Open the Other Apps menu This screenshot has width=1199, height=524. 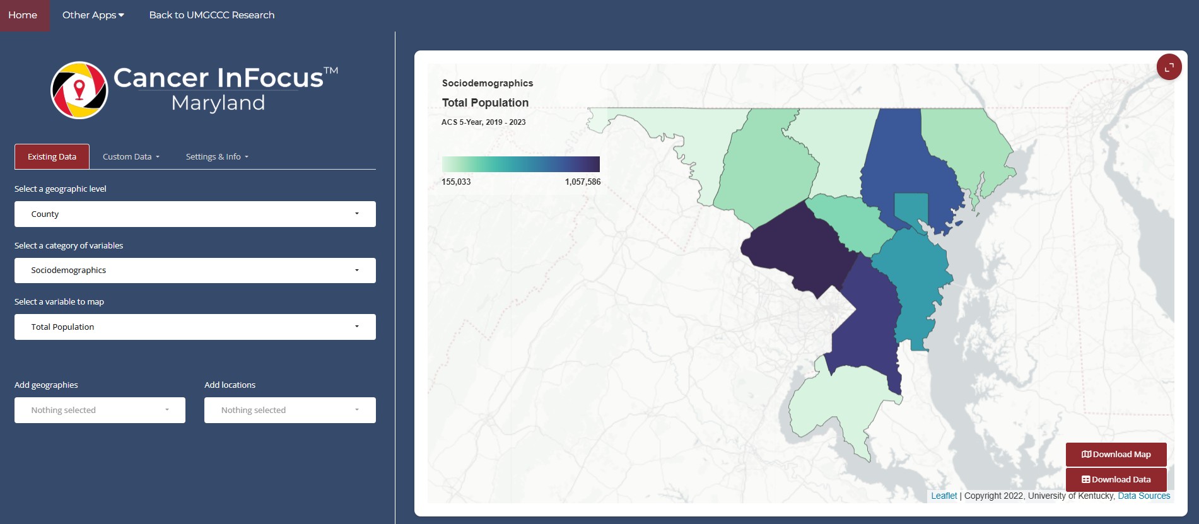click(x=93, y=15)
